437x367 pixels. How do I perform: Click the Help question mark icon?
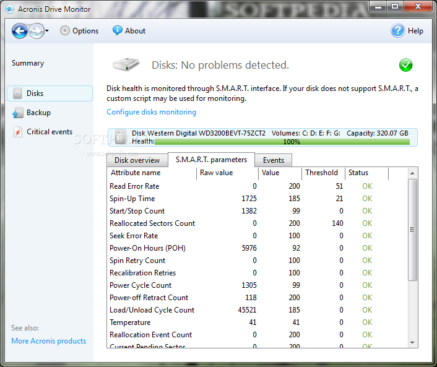click(x=398, y=31)
